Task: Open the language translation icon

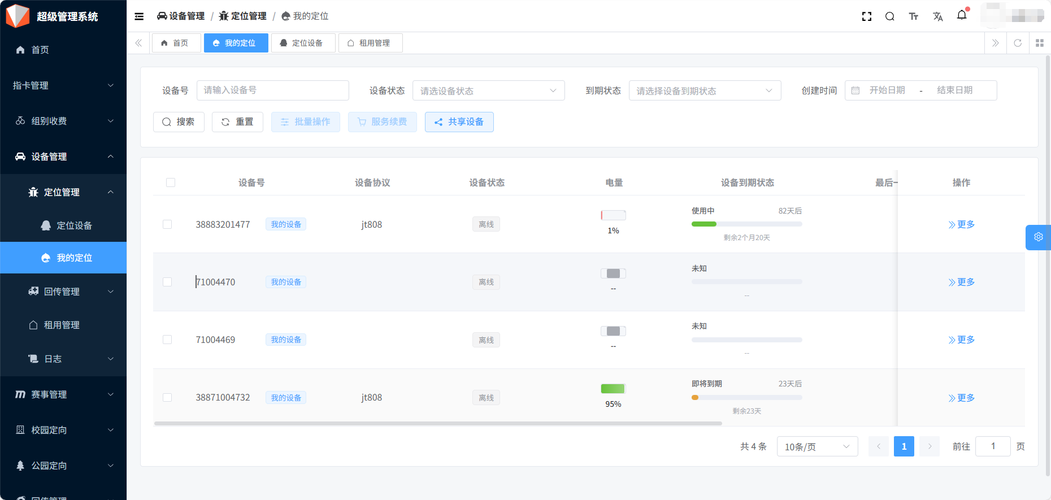Action: click(x=938, y=16)
